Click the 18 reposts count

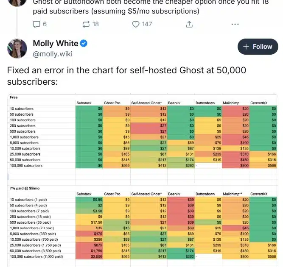tap(95, 24)
